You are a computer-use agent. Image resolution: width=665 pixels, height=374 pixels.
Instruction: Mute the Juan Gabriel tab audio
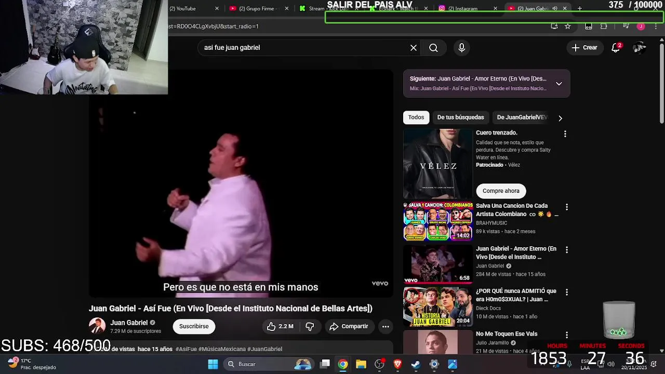point(555,8)
